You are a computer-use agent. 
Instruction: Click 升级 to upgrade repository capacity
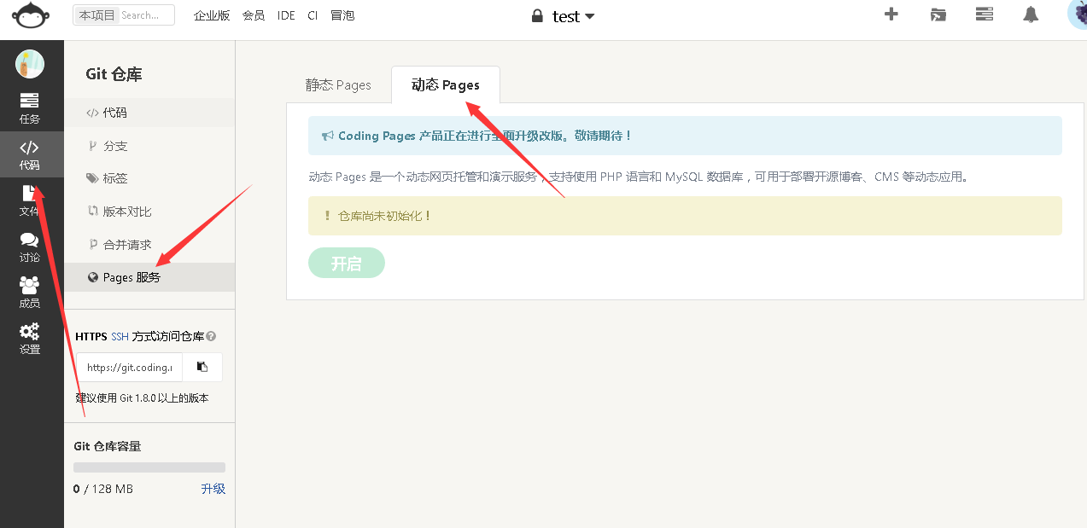tap(213, 489)
